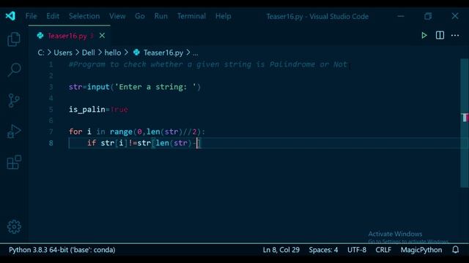
Task: Select Python 3.8.3 interpreter in status bar
Action: 62,250
